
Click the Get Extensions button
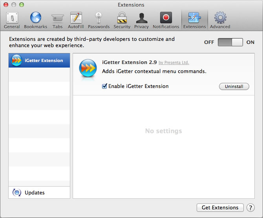pos(220,208)
